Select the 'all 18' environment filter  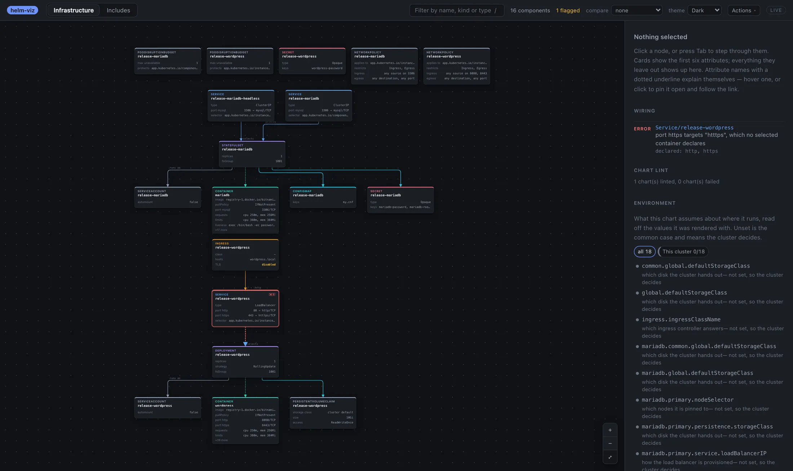644,251
